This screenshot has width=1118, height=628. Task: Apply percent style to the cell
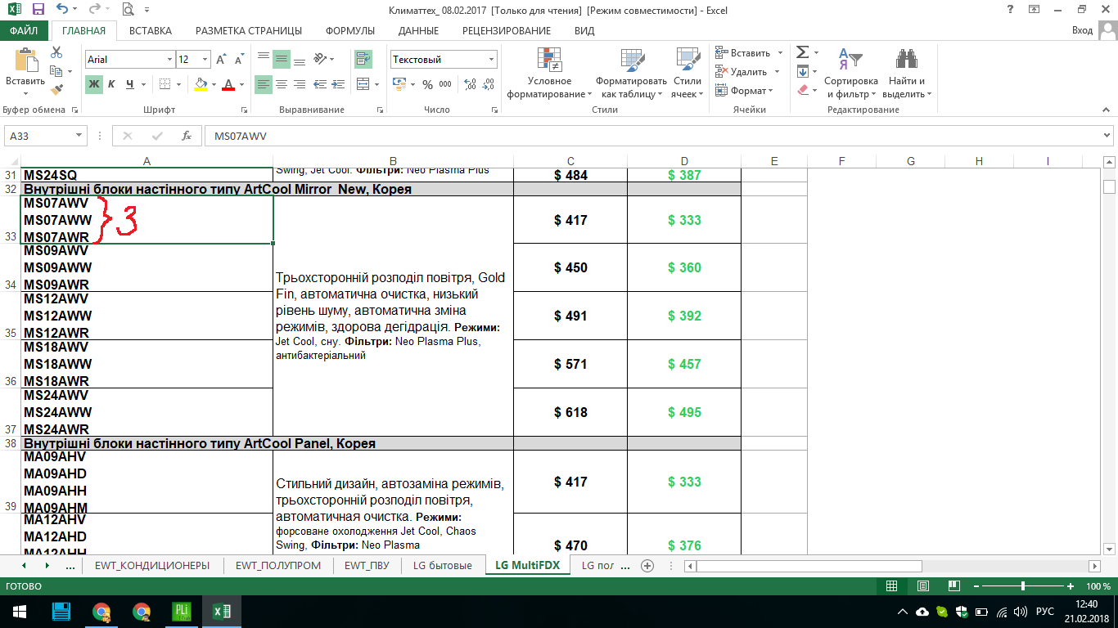coord(426,84)
